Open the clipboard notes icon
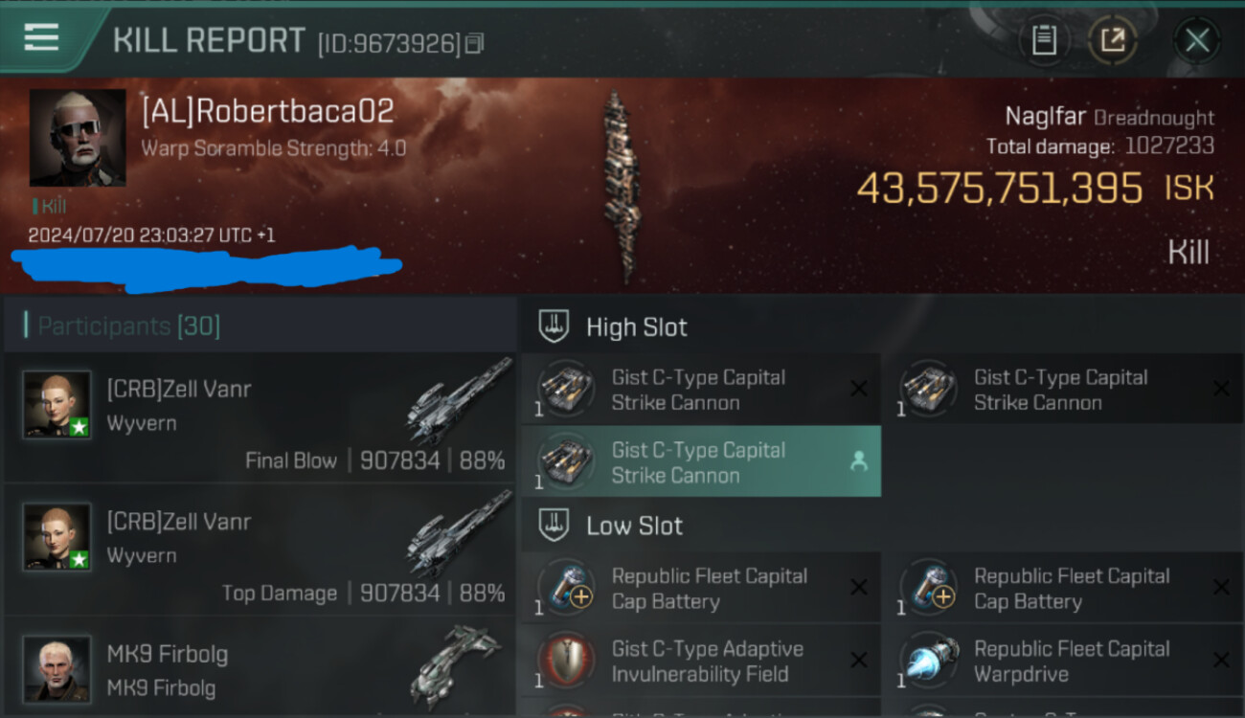 tap(1044, 40)
